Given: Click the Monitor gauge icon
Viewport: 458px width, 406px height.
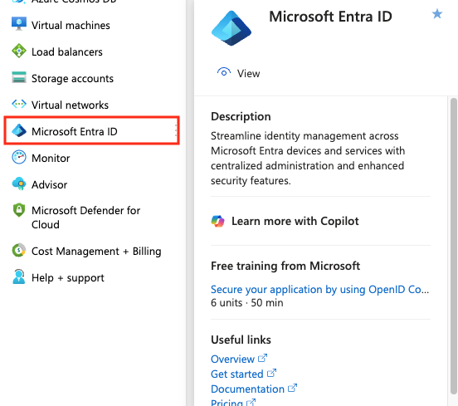Looking at the screenshot, I should click(19, 157).
